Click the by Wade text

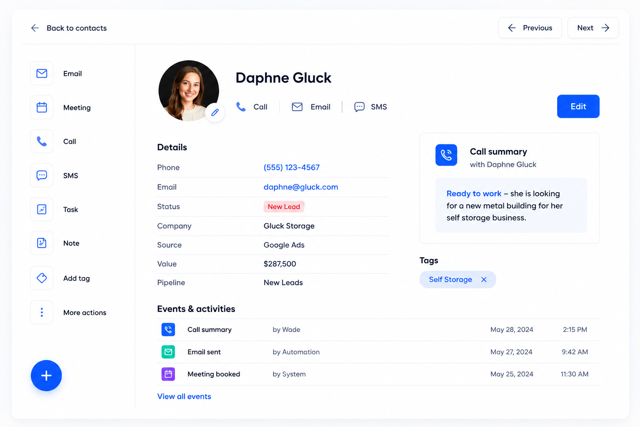point(286,329)
